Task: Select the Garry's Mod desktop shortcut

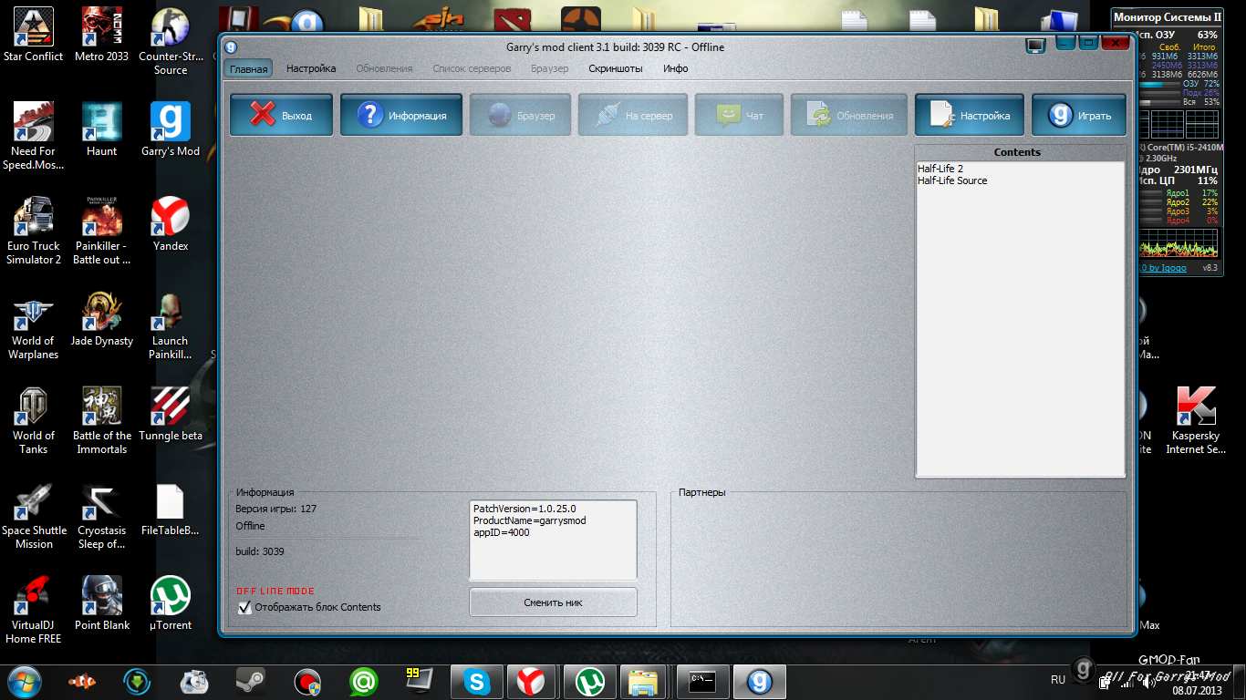Action: coord(171,130)
